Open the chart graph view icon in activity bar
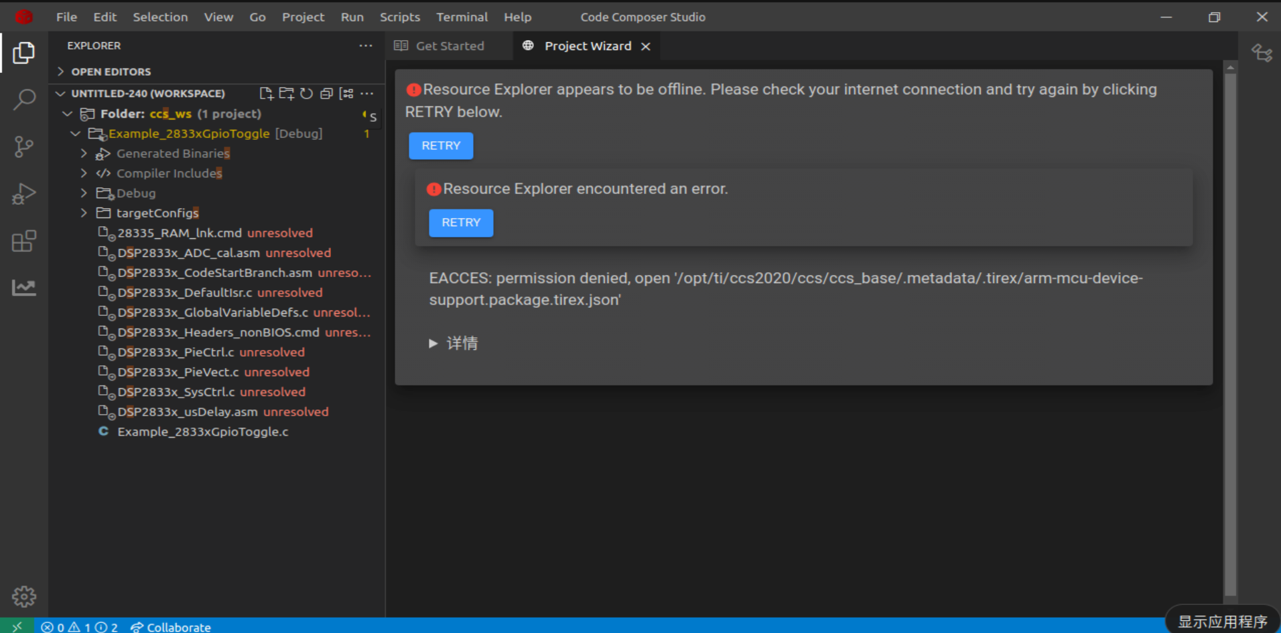The image size is (1281, 633). point(24,288)
